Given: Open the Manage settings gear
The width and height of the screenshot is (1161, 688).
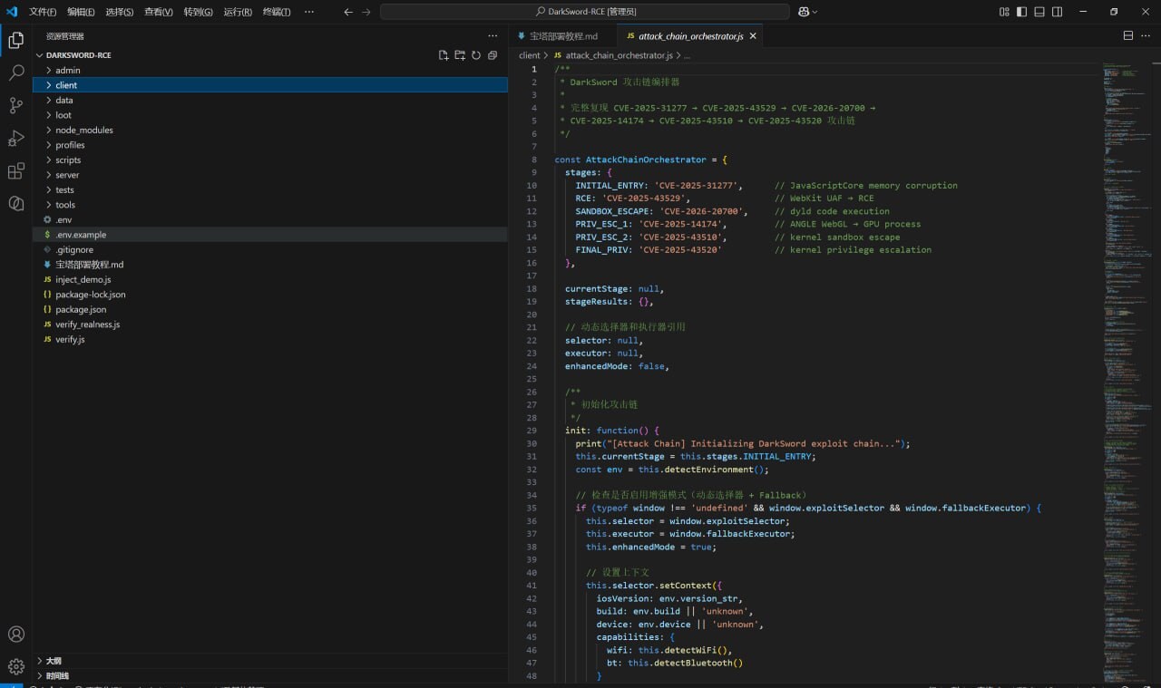Looking at the screenshot, I should click(16, 666).
